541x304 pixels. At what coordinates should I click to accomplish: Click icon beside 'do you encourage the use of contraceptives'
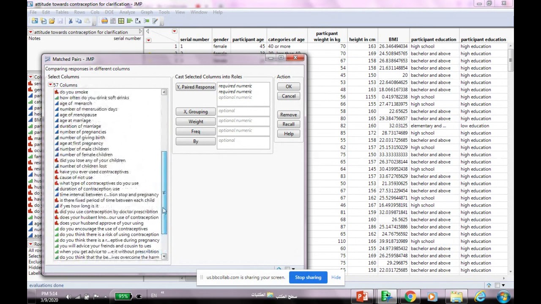click(57, 229)
